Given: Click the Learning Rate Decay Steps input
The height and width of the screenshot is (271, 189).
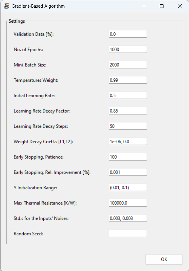Looking at the screenshot, I should [128, 126].
